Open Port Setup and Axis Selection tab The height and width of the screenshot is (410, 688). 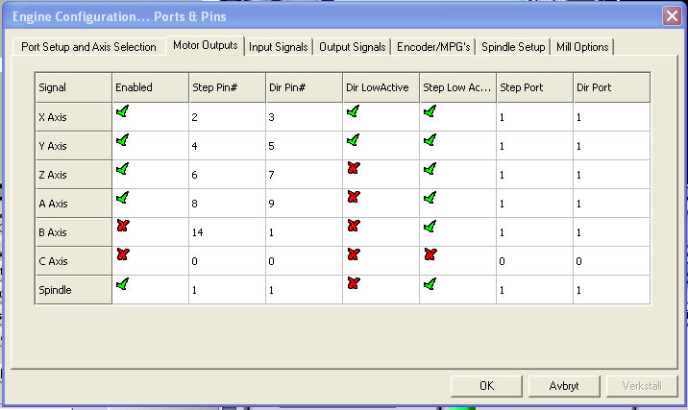click(88, 46)
